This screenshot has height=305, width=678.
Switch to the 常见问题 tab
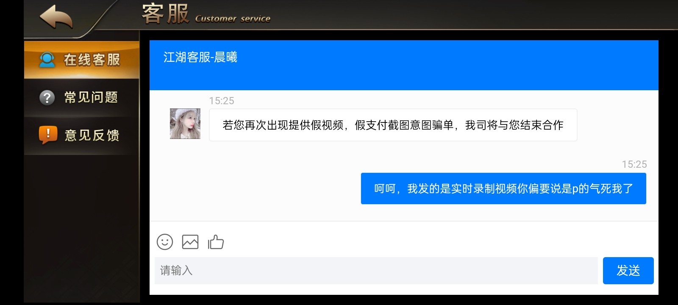click(x=82, y=98)
